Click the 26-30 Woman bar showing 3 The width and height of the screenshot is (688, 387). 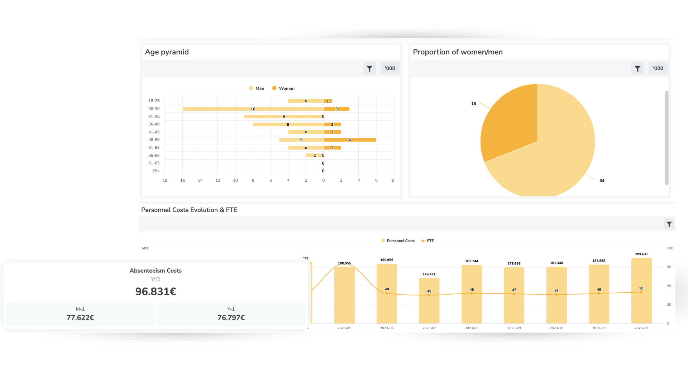coord(336,109)
